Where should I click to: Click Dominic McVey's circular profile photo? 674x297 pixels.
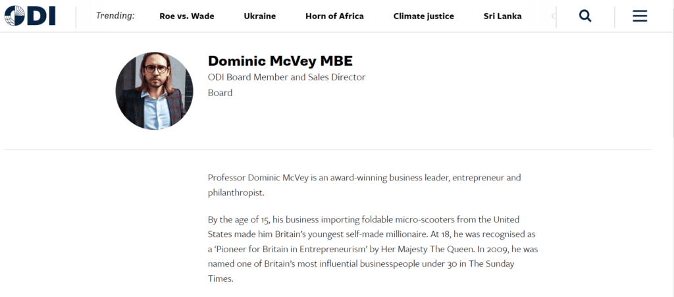click(154, 91)
